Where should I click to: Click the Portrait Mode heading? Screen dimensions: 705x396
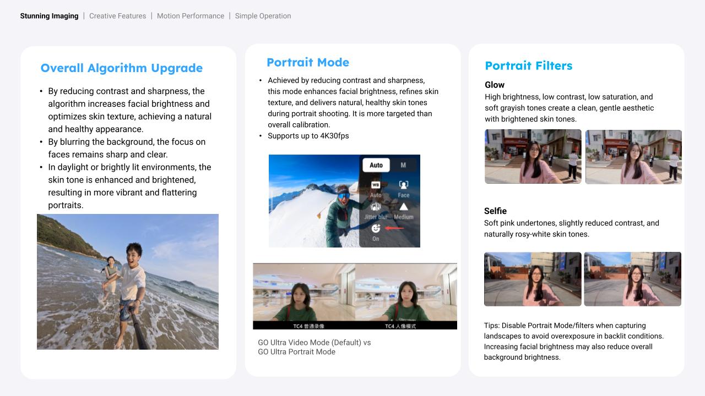point(307,63)
